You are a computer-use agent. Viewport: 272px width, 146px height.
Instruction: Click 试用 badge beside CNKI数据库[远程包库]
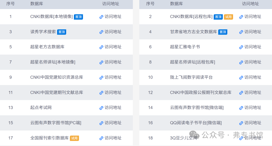(228, 17)
